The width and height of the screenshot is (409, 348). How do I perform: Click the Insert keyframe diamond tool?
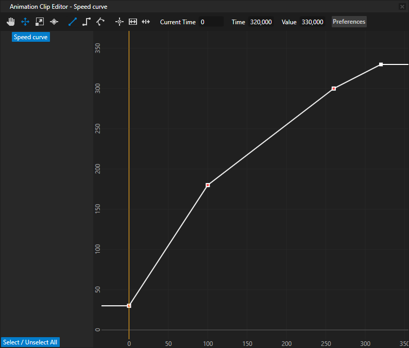pyautogui.click(x=54, y=22)
